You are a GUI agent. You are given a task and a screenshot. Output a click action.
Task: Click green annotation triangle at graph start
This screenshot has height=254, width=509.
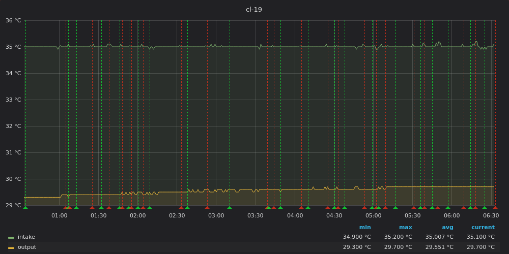click(x=25, y=208)
